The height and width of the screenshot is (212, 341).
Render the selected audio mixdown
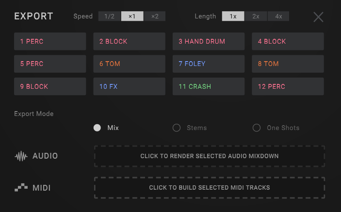coord(209,156)
